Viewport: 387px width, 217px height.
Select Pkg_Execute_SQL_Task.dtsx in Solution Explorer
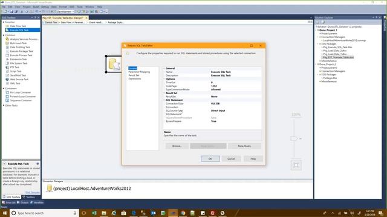click(x=337, y=47)
